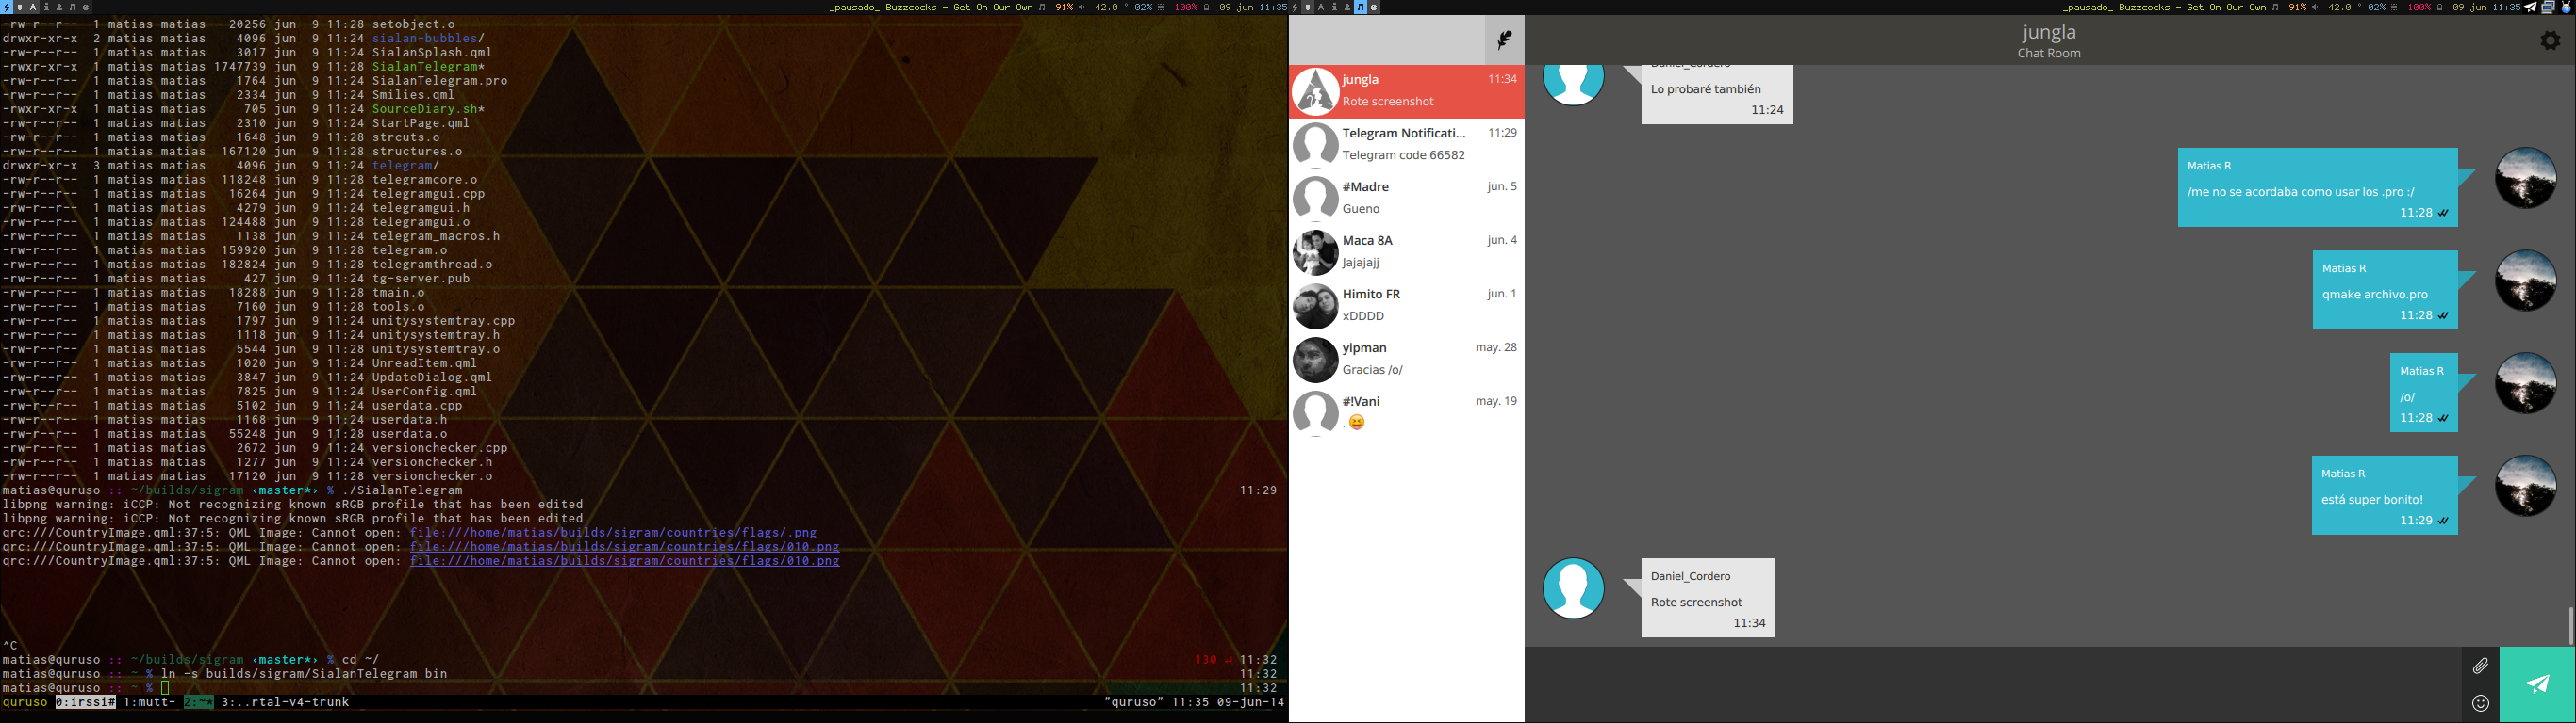Click the message text input area
Screen dimensions: 2576x723
(1992, 684)
